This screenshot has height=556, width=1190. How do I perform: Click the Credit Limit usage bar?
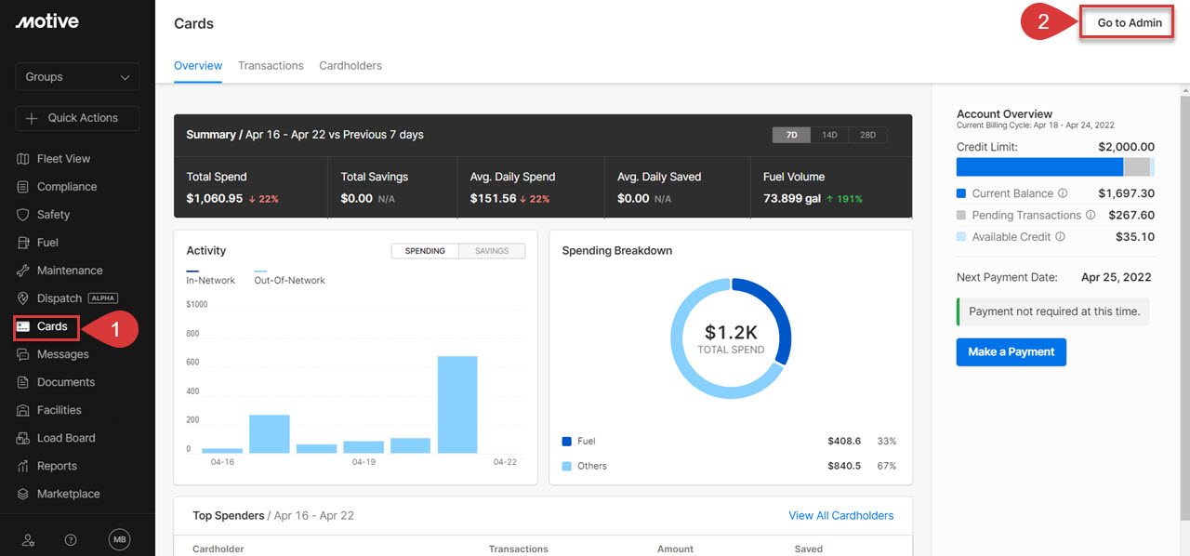coord(1054,166)
